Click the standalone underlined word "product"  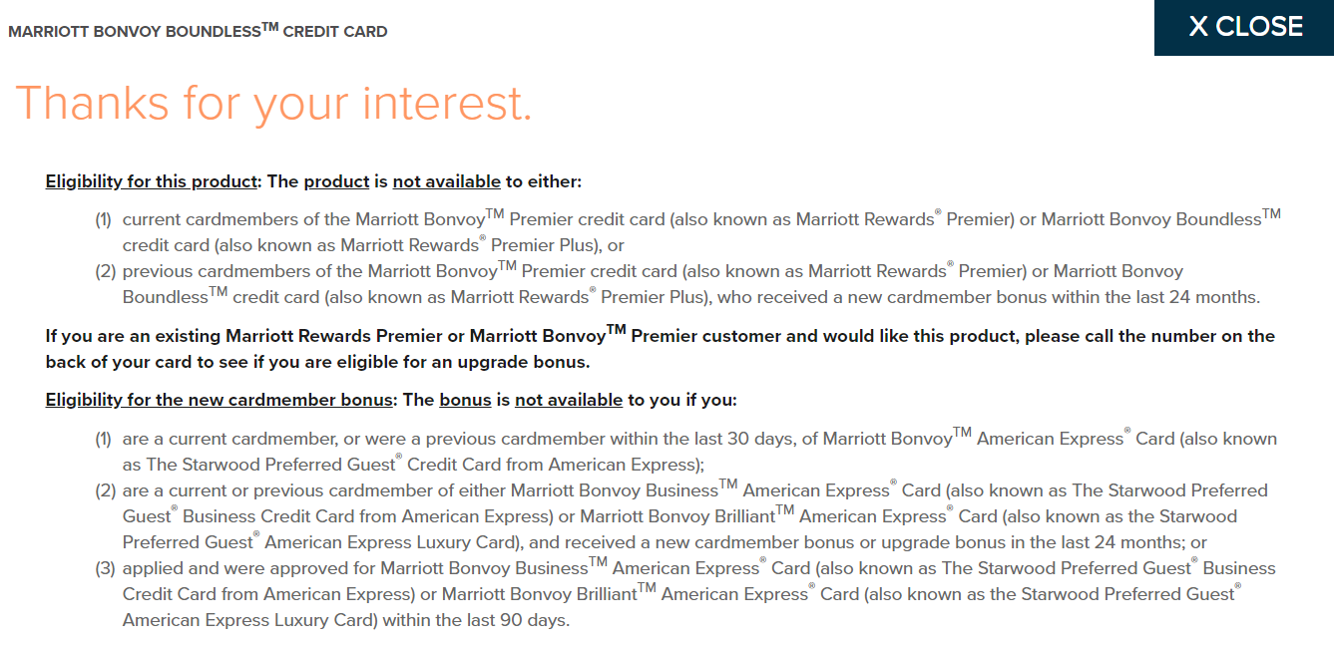click(336, 181)
